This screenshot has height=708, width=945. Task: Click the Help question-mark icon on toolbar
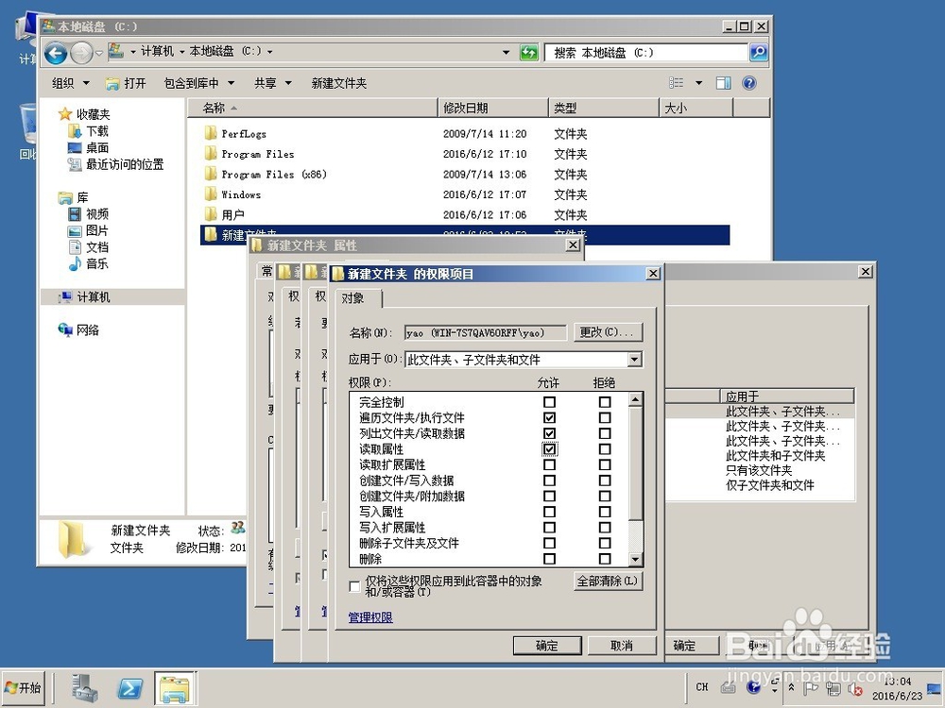(747, 83)
